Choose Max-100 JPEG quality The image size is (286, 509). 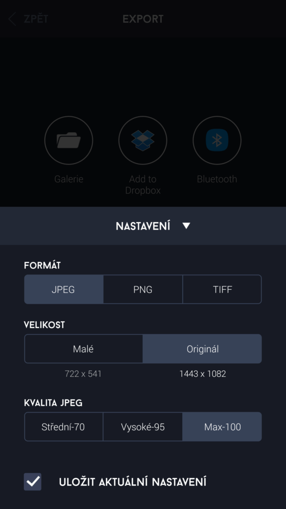[222, 427]
